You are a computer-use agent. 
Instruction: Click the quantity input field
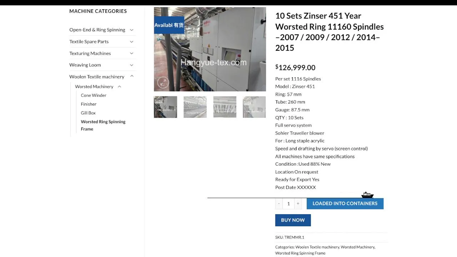[288, 203]
